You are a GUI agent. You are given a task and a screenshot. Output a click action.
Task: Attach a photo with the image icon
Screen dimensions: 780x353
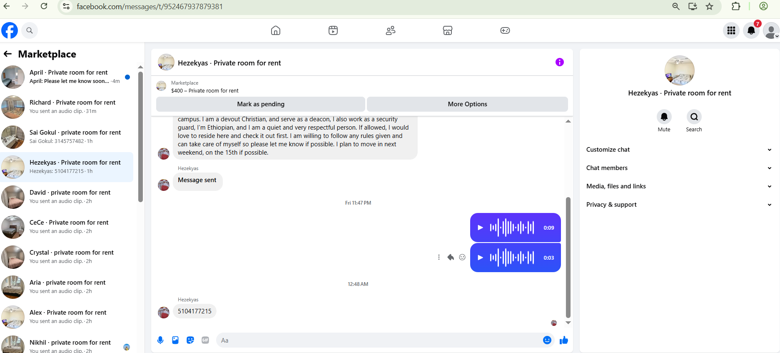click(x=175, y=340)
